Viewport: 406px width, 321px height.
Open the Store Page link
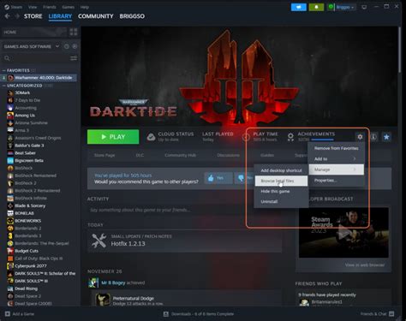tap(104, 155)
